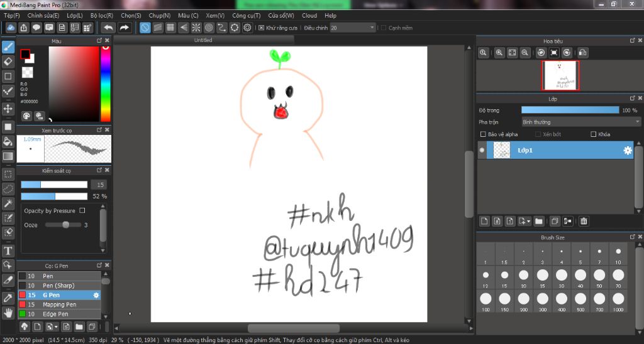Open snap settings gear icon
644x344 pixels.
click(x=247, y=28)
